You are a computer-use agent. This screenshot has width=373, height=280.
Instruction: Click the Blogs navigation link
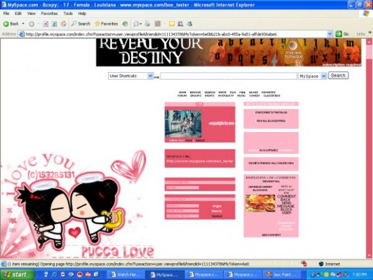pyautogui.click(x=253, y=93)
